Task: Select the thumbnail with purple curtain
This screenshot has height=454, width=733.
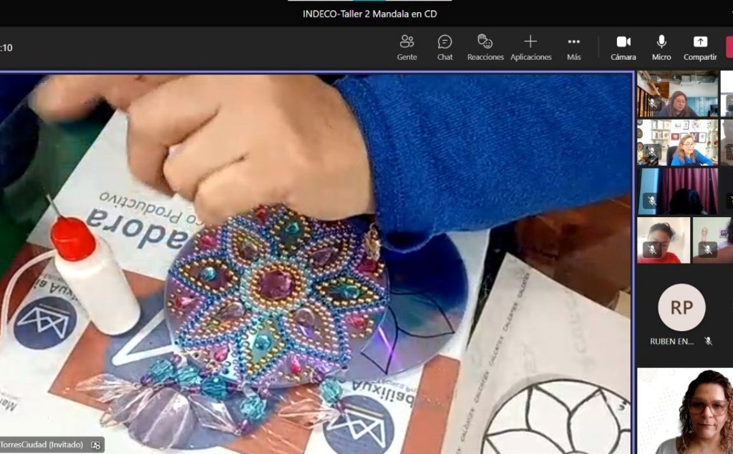Action: coord(677,191)
